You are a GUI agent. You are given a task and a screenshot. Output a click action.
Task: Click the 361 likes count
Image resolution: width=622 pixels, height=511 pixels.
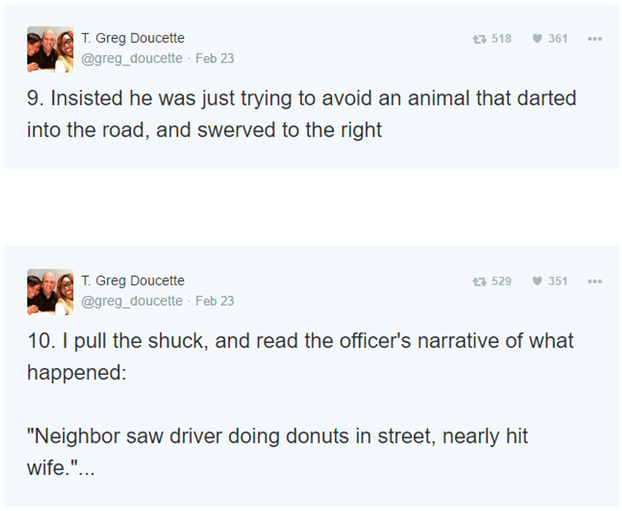coord(558,39)
